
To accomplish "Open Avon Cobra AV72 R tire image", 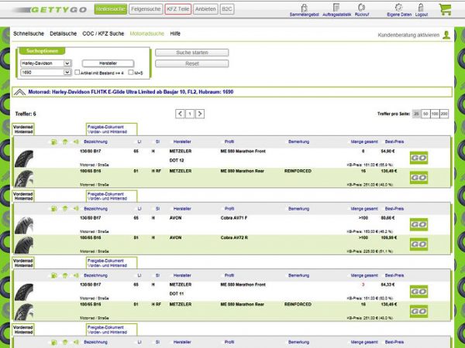I will (x=24, y=245).
